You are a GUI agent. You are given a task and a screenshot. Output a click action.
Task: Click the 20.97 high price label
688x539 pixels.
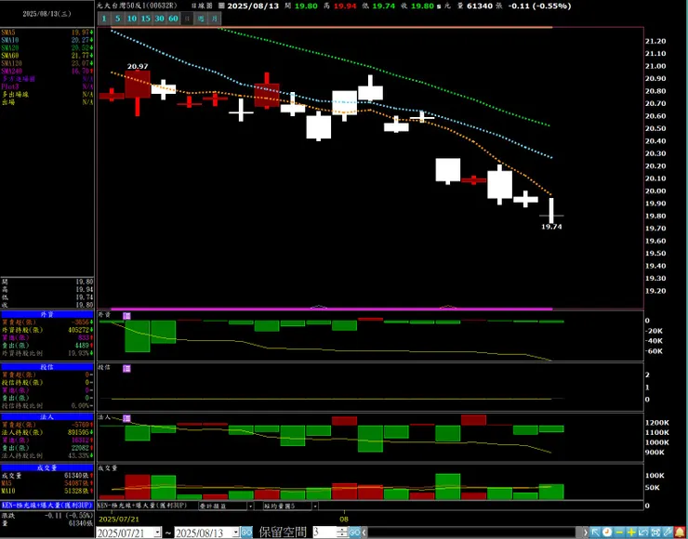(138, 67)
